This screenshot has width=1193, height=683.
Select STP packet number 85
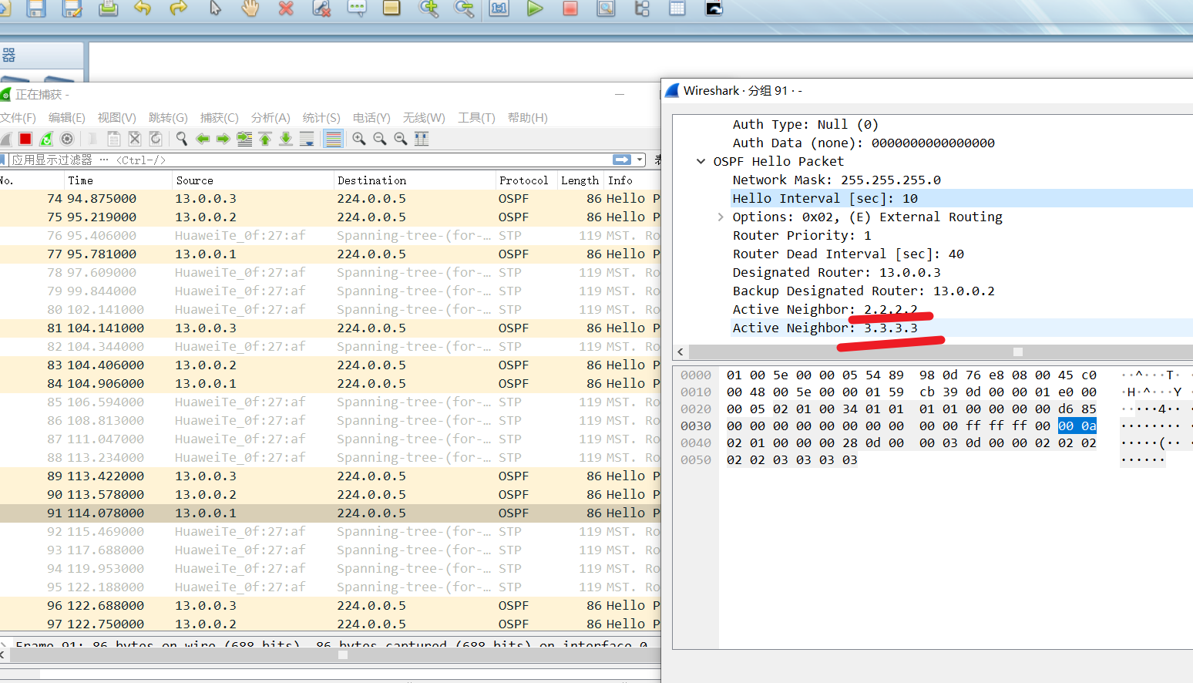point(330,402)
